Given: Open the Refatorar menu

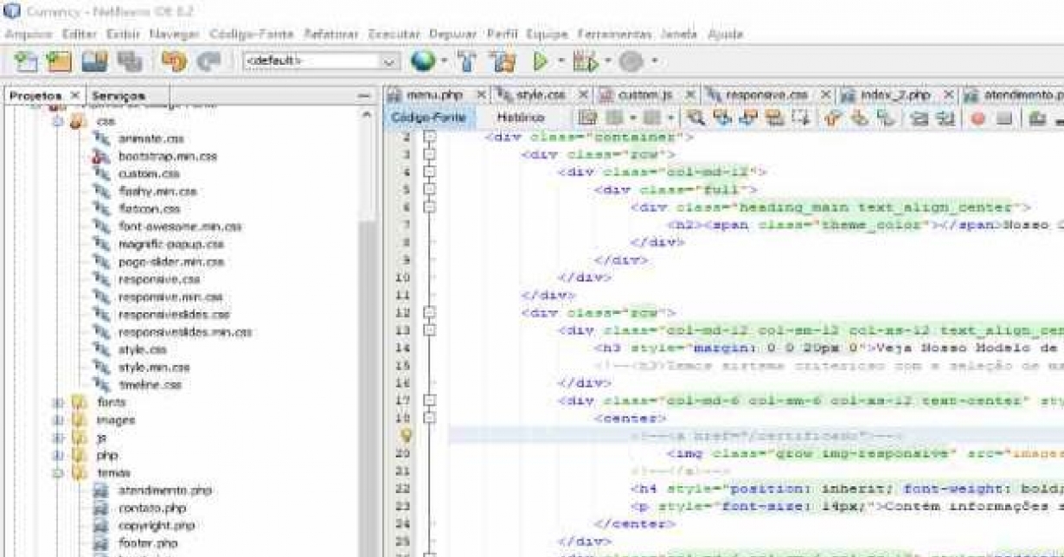Looking at the screenshot, I should pos(330,34).
